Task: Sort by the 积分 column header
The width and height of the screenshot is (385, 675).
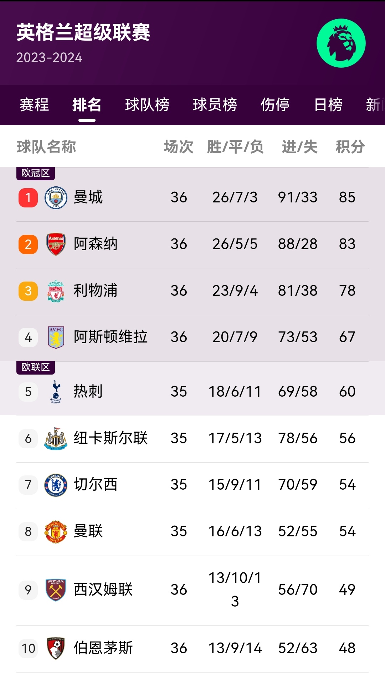Action: click(350, 147)
